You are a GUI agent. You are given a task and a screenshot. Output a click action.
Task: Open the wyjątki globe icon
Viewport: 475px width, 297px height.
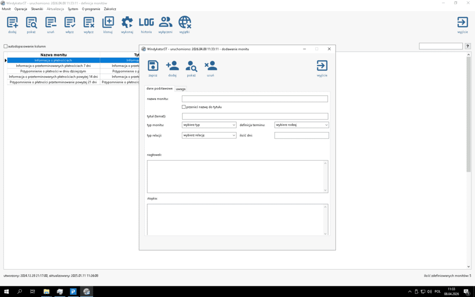tap(185, 22)
